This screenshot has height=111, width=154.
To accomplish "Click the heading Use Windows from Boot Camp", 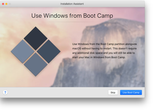I will click(72, 15).
